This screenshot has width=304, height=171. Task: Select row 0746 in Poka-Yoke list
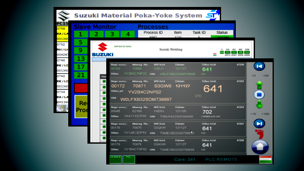point(63,65)
